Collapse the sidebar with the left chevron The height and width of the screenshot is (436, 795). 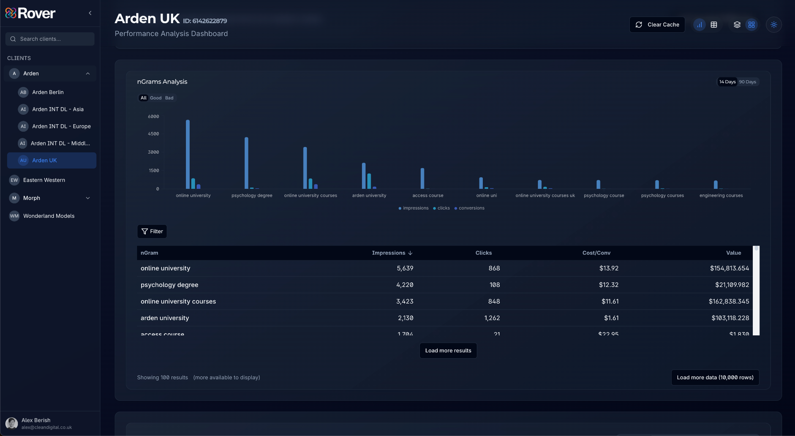(90, 13)
